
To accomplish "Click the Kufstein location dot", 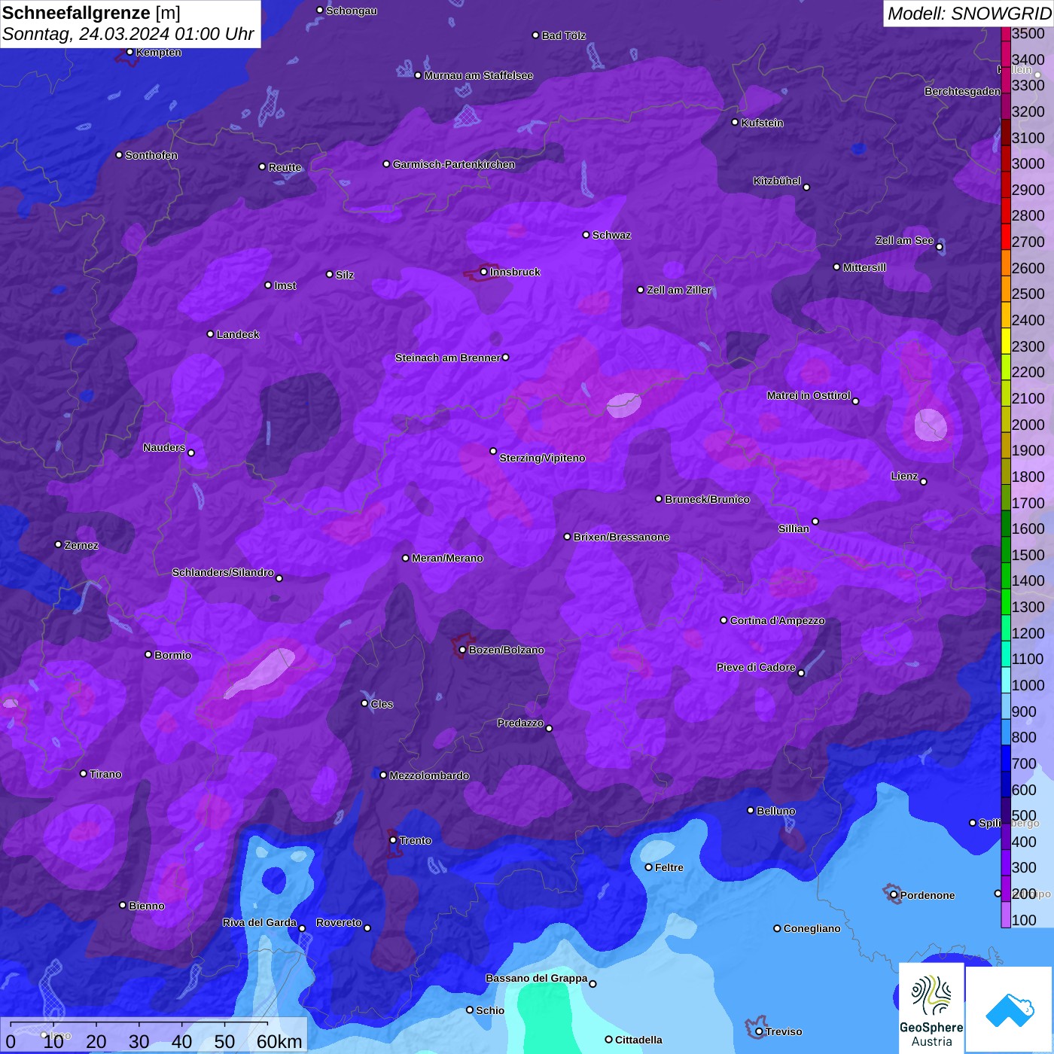I will click(x=735, y=122).
